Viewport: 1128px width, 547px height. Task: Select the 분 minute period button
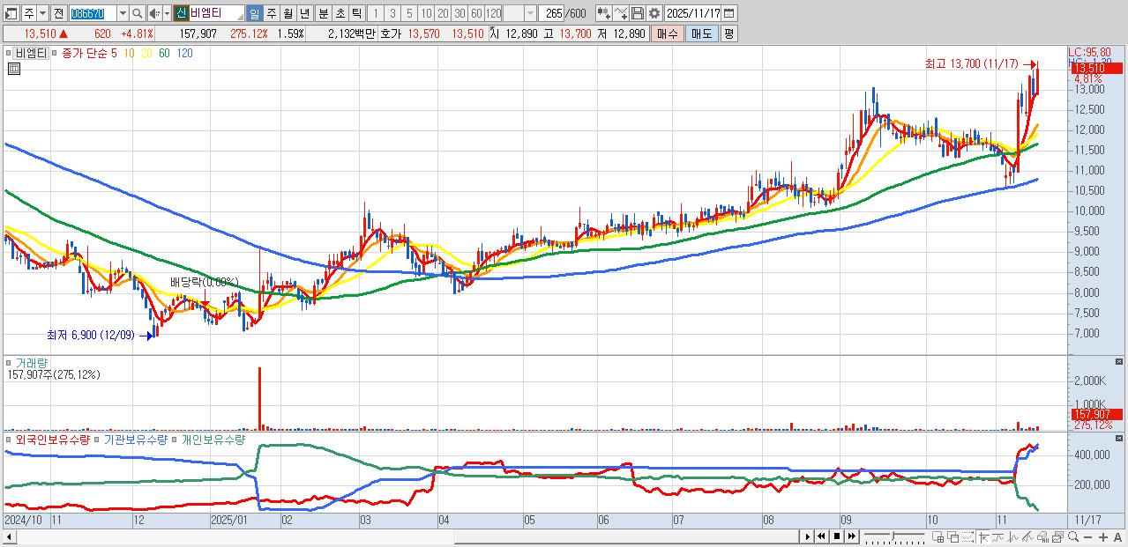click(x=323, y=13)
